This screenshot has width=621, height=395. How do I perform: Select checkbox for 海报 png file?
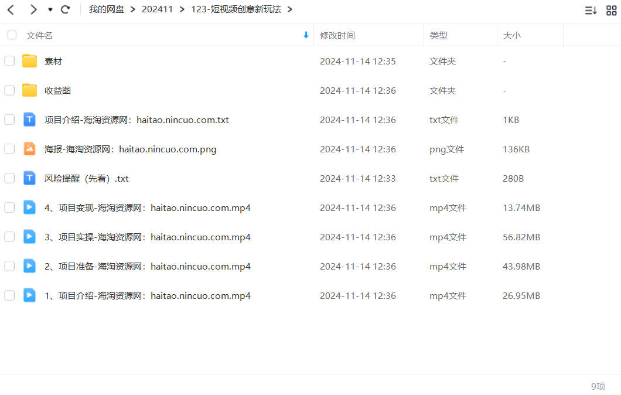point(9,149)
